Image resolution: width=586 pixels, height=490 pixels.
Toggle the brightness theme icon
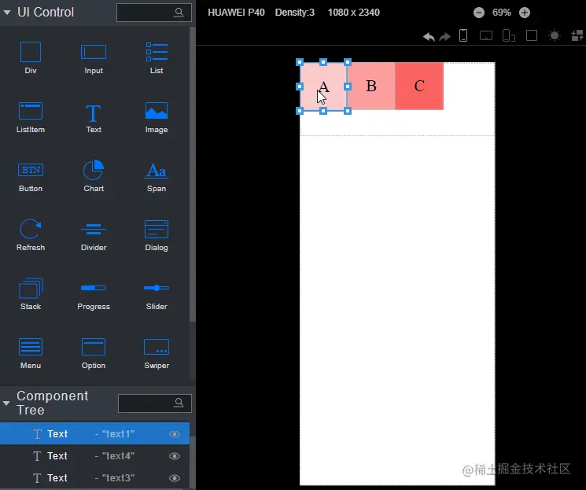(555, 35)
